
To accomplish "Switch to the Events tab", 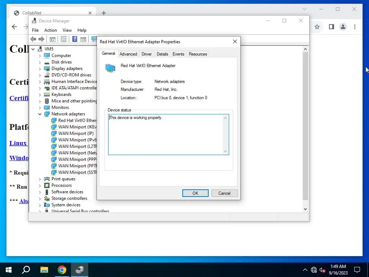I will pos(178,54).
